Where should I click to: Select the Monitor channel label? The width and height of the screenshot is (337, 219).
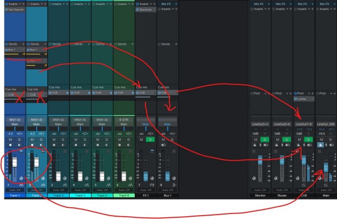260,195
